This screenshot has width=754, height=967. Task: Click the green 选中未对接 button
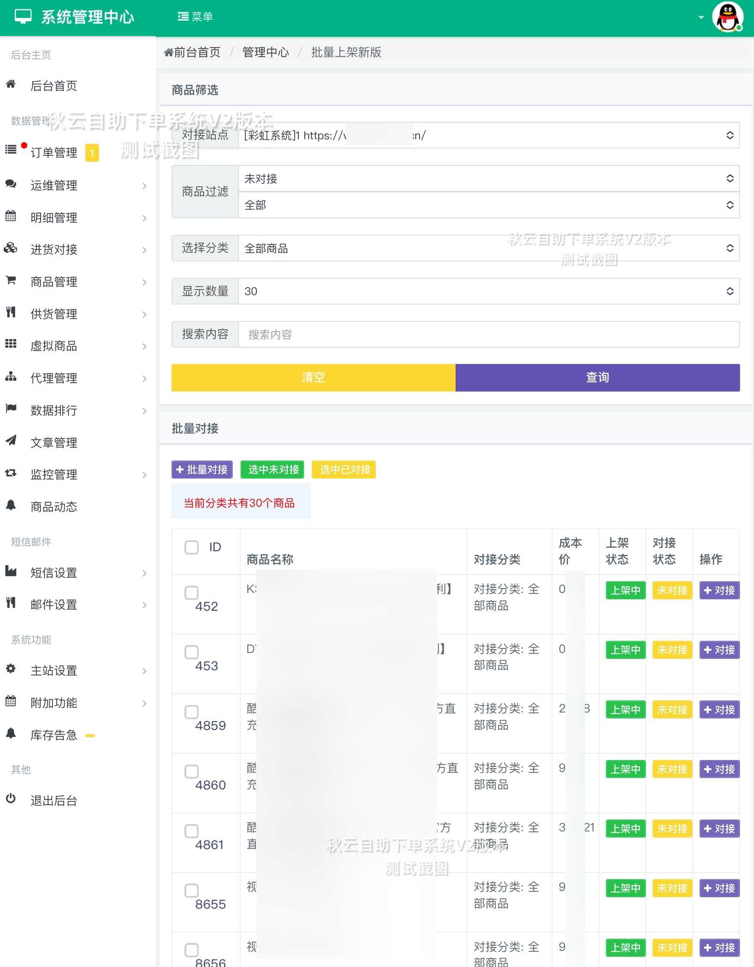tap(272, 469)
